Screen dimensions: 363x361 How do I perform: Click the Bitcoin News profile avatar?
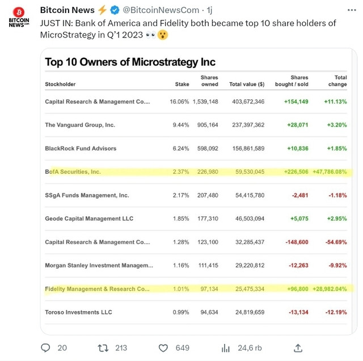(x=19, y=17)
